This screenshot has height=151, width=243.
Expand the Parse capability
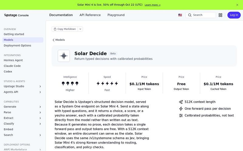click(x=23, y=112)
